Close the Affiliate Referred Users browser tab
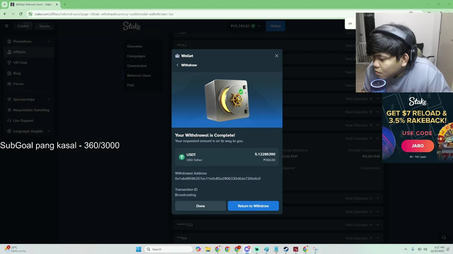The width and height of the screenshot is (453, 254). pyautogui.click(x=57, y=5)
